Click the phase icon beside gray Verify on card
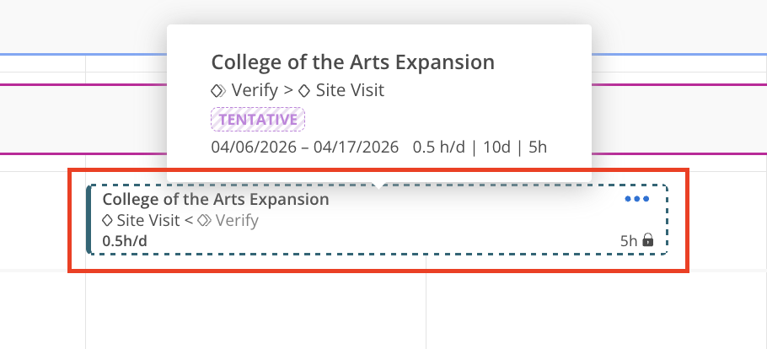The width and height of the screenshot is (767, 349). pyautogui.click(x=203, y=221)
